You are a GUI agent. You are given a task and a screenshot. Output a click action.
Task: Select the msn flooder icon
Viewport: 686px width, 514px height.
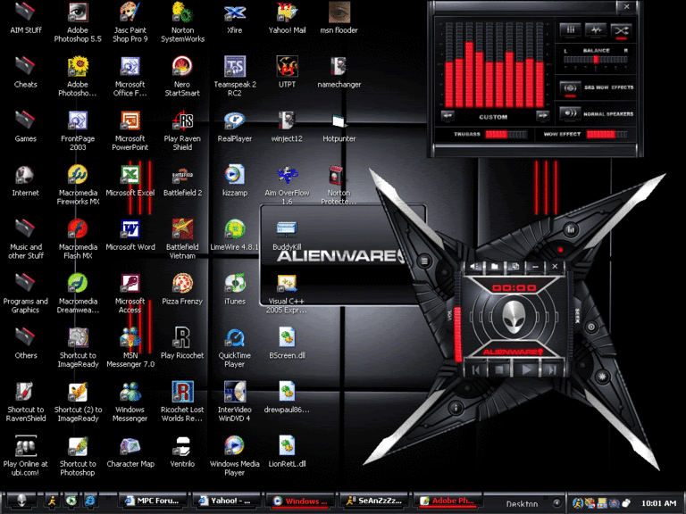[339, 19]
